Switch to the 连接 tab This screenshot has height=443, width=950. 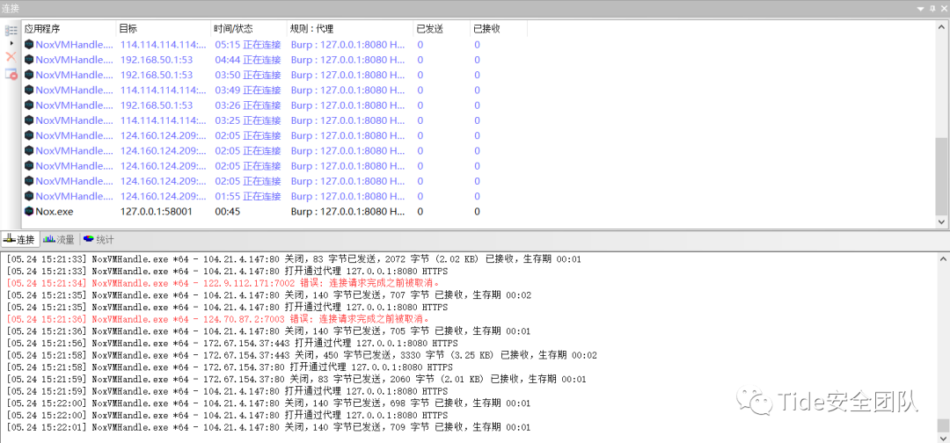pos(19,240)
